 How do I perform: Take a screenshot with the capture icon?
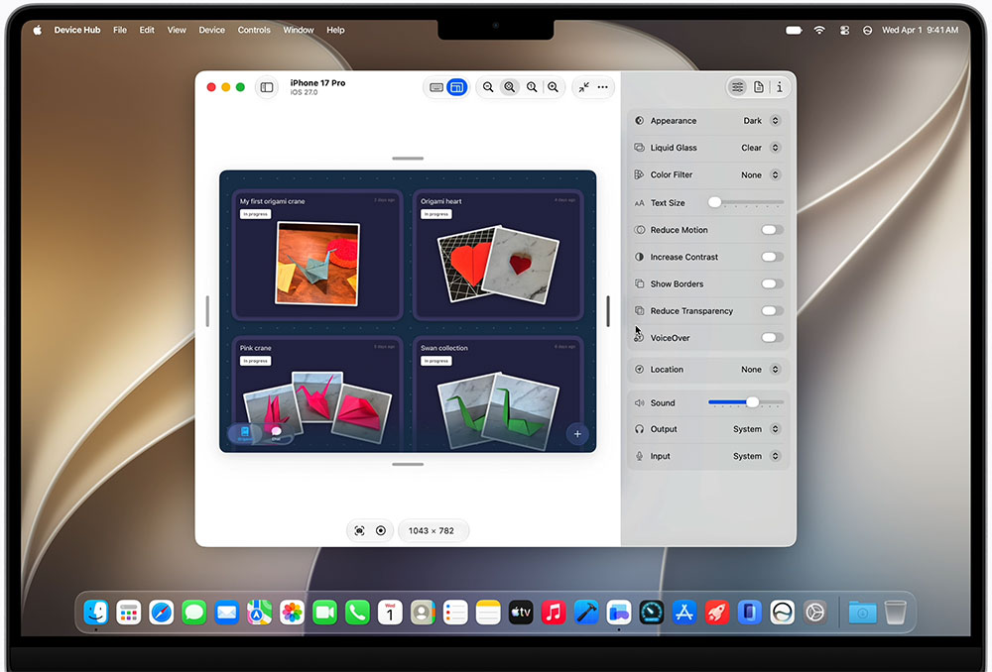[359, 530]
